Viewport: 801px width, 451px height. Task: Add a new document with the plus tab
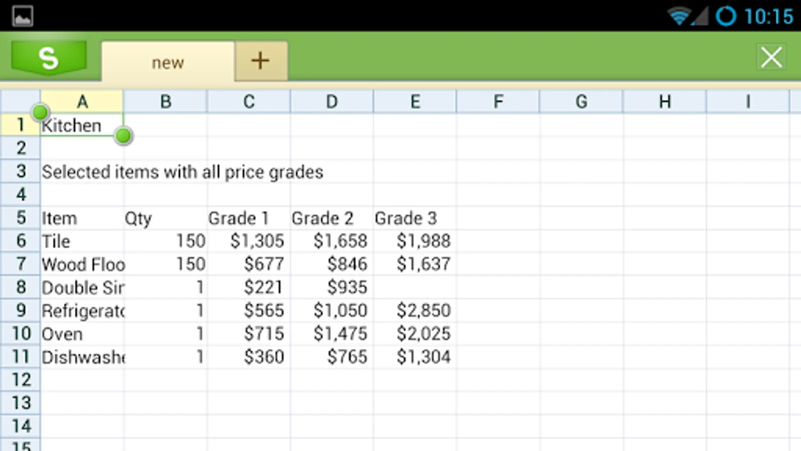point(261,61)
